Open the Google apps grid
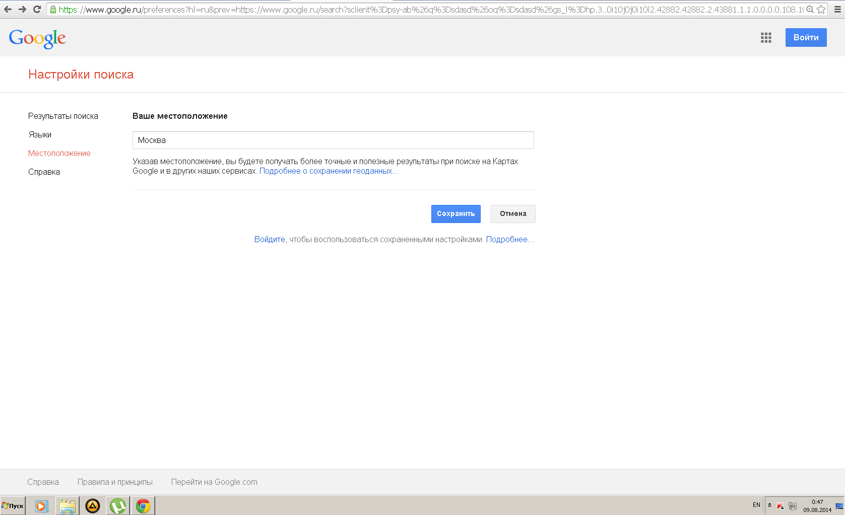The width and height of the screenshot is (845, 515). 766,38
